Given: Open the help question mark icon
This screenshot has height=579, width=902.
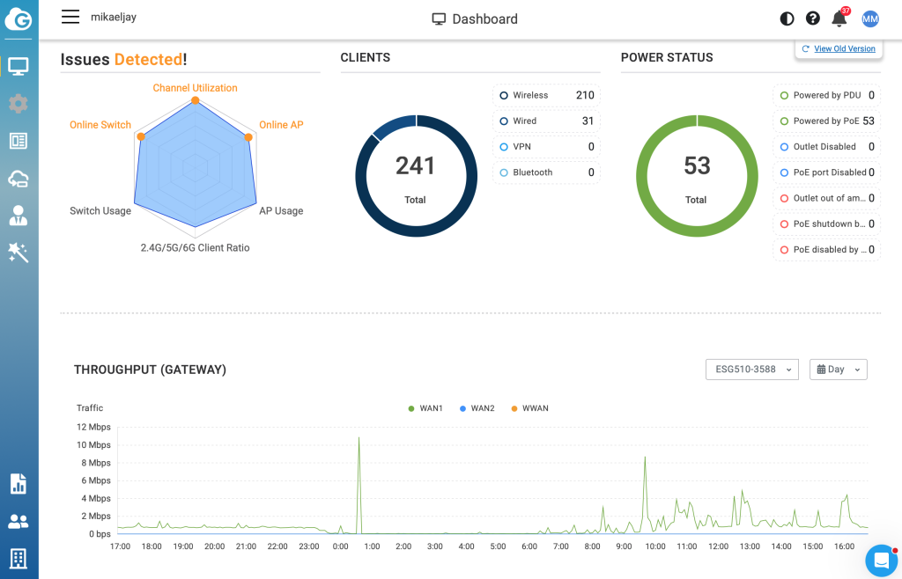Looking at the screenshot, I should (813, 19).
